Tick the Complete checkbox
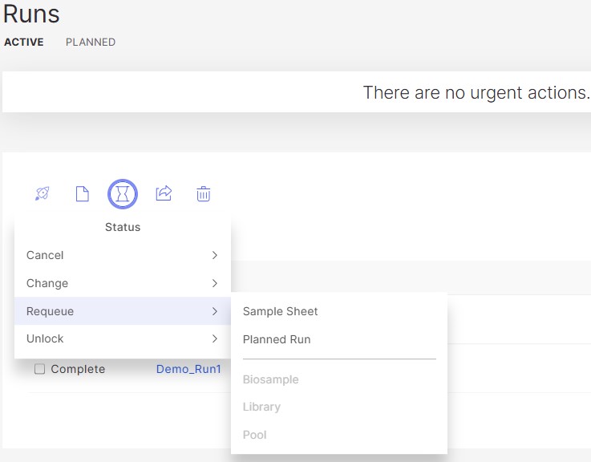The width and height of the screenshot is (591, 462). [39, 369]
